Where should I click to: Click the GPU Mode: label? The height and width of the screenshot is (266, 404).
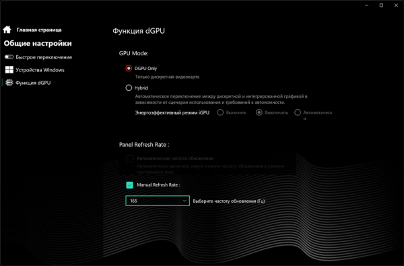[x=133, y=53]
